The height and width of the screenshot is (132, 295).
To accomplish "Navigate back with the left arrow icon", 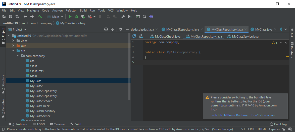I will [x=25, y=17].
